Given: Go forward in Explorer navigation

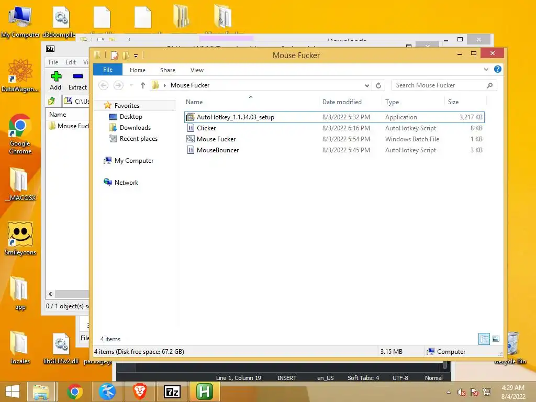Looking at the screenshot, I should (118, 85).
